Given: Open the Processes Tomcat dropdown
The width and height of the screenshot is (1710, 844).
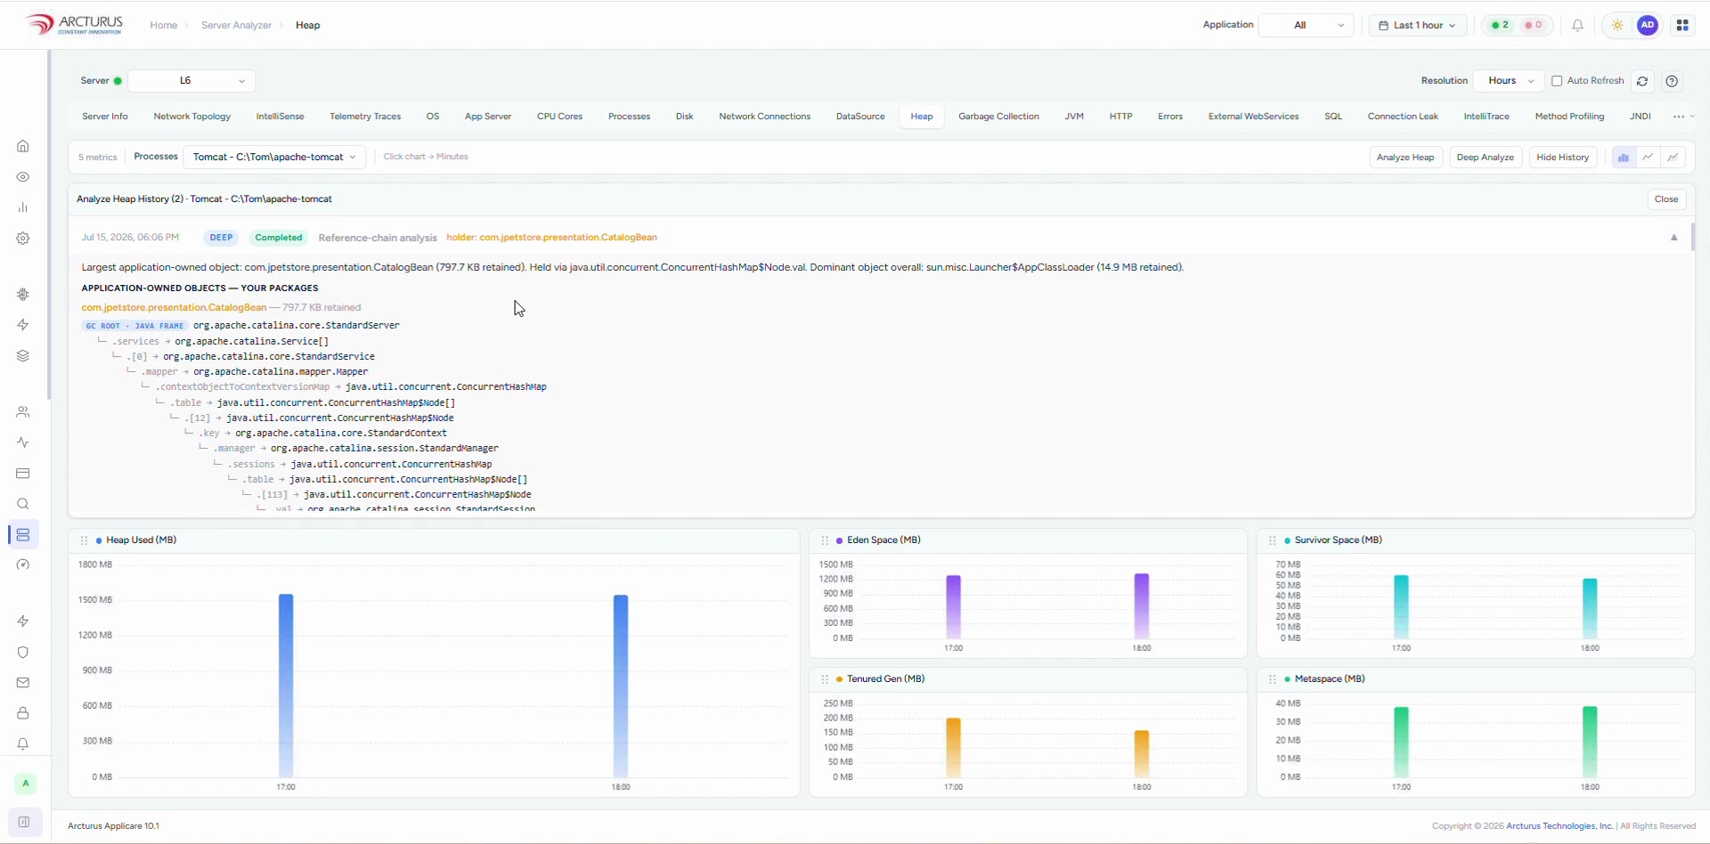Looking at the screenshot, I should coord(274,157).
